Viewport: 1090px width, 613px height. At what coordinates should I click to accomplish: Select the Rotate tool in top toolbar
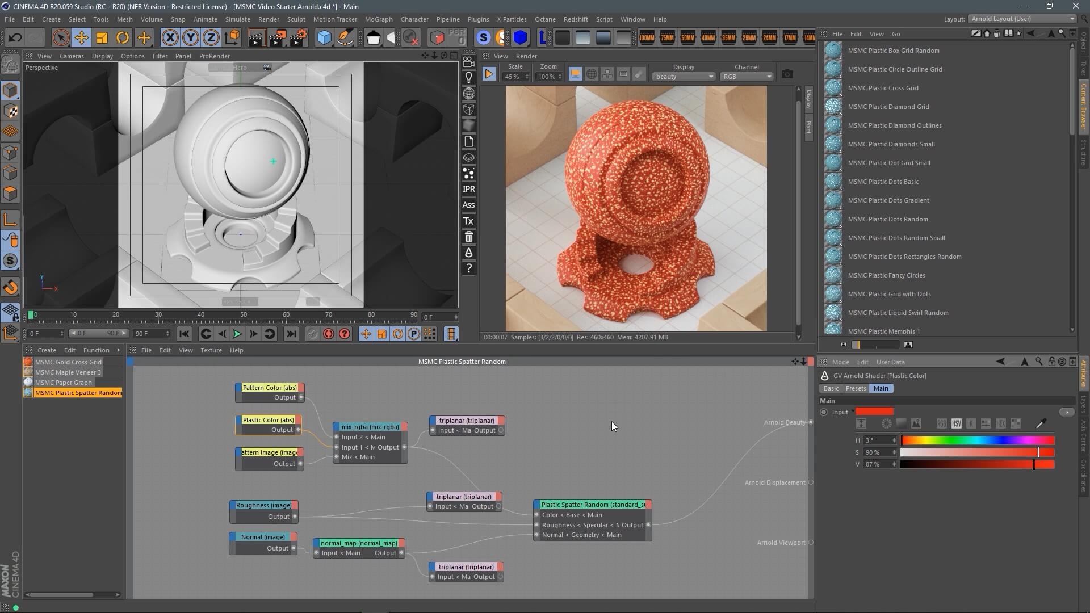tap(122, 38)
